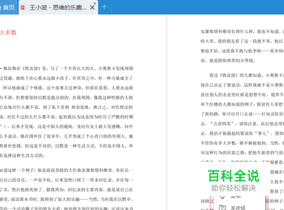Close the 王小波 document tab
This screenshot has width=284, height=210.
(93, 7)
